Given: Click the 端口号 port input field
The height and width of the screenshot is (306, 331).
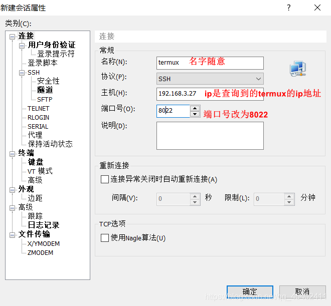Looking at the screenshot, I should coord(174,111).
